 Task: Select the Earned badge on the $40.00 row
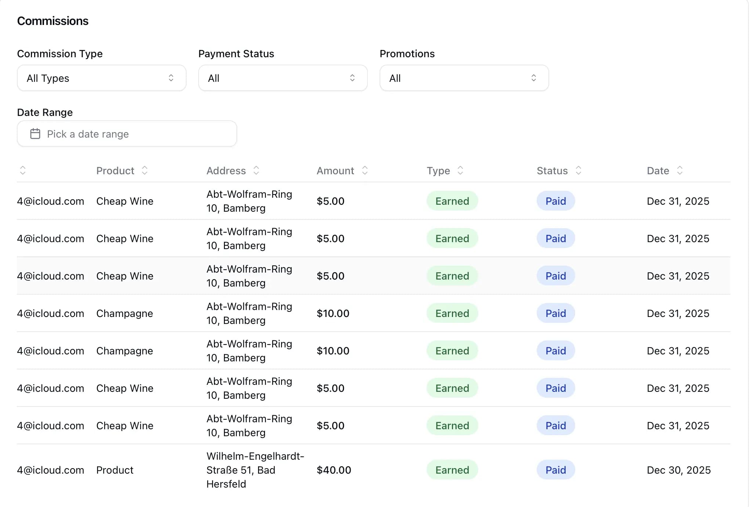(x=452, y=470)
